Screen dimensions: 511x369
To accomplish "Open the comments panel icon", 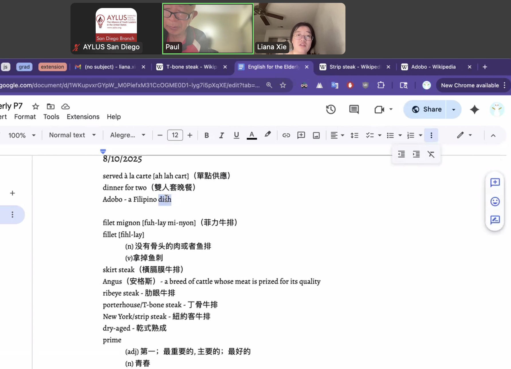I will pos(354,109).
